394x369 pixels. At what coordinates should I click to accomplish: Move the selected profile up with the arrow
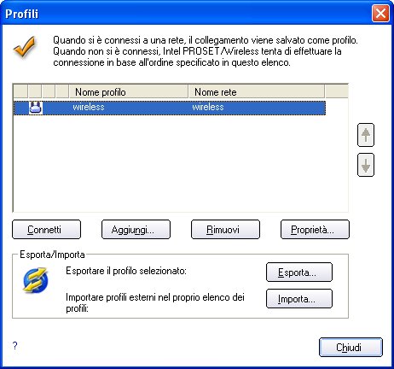[x=366, y=135]
